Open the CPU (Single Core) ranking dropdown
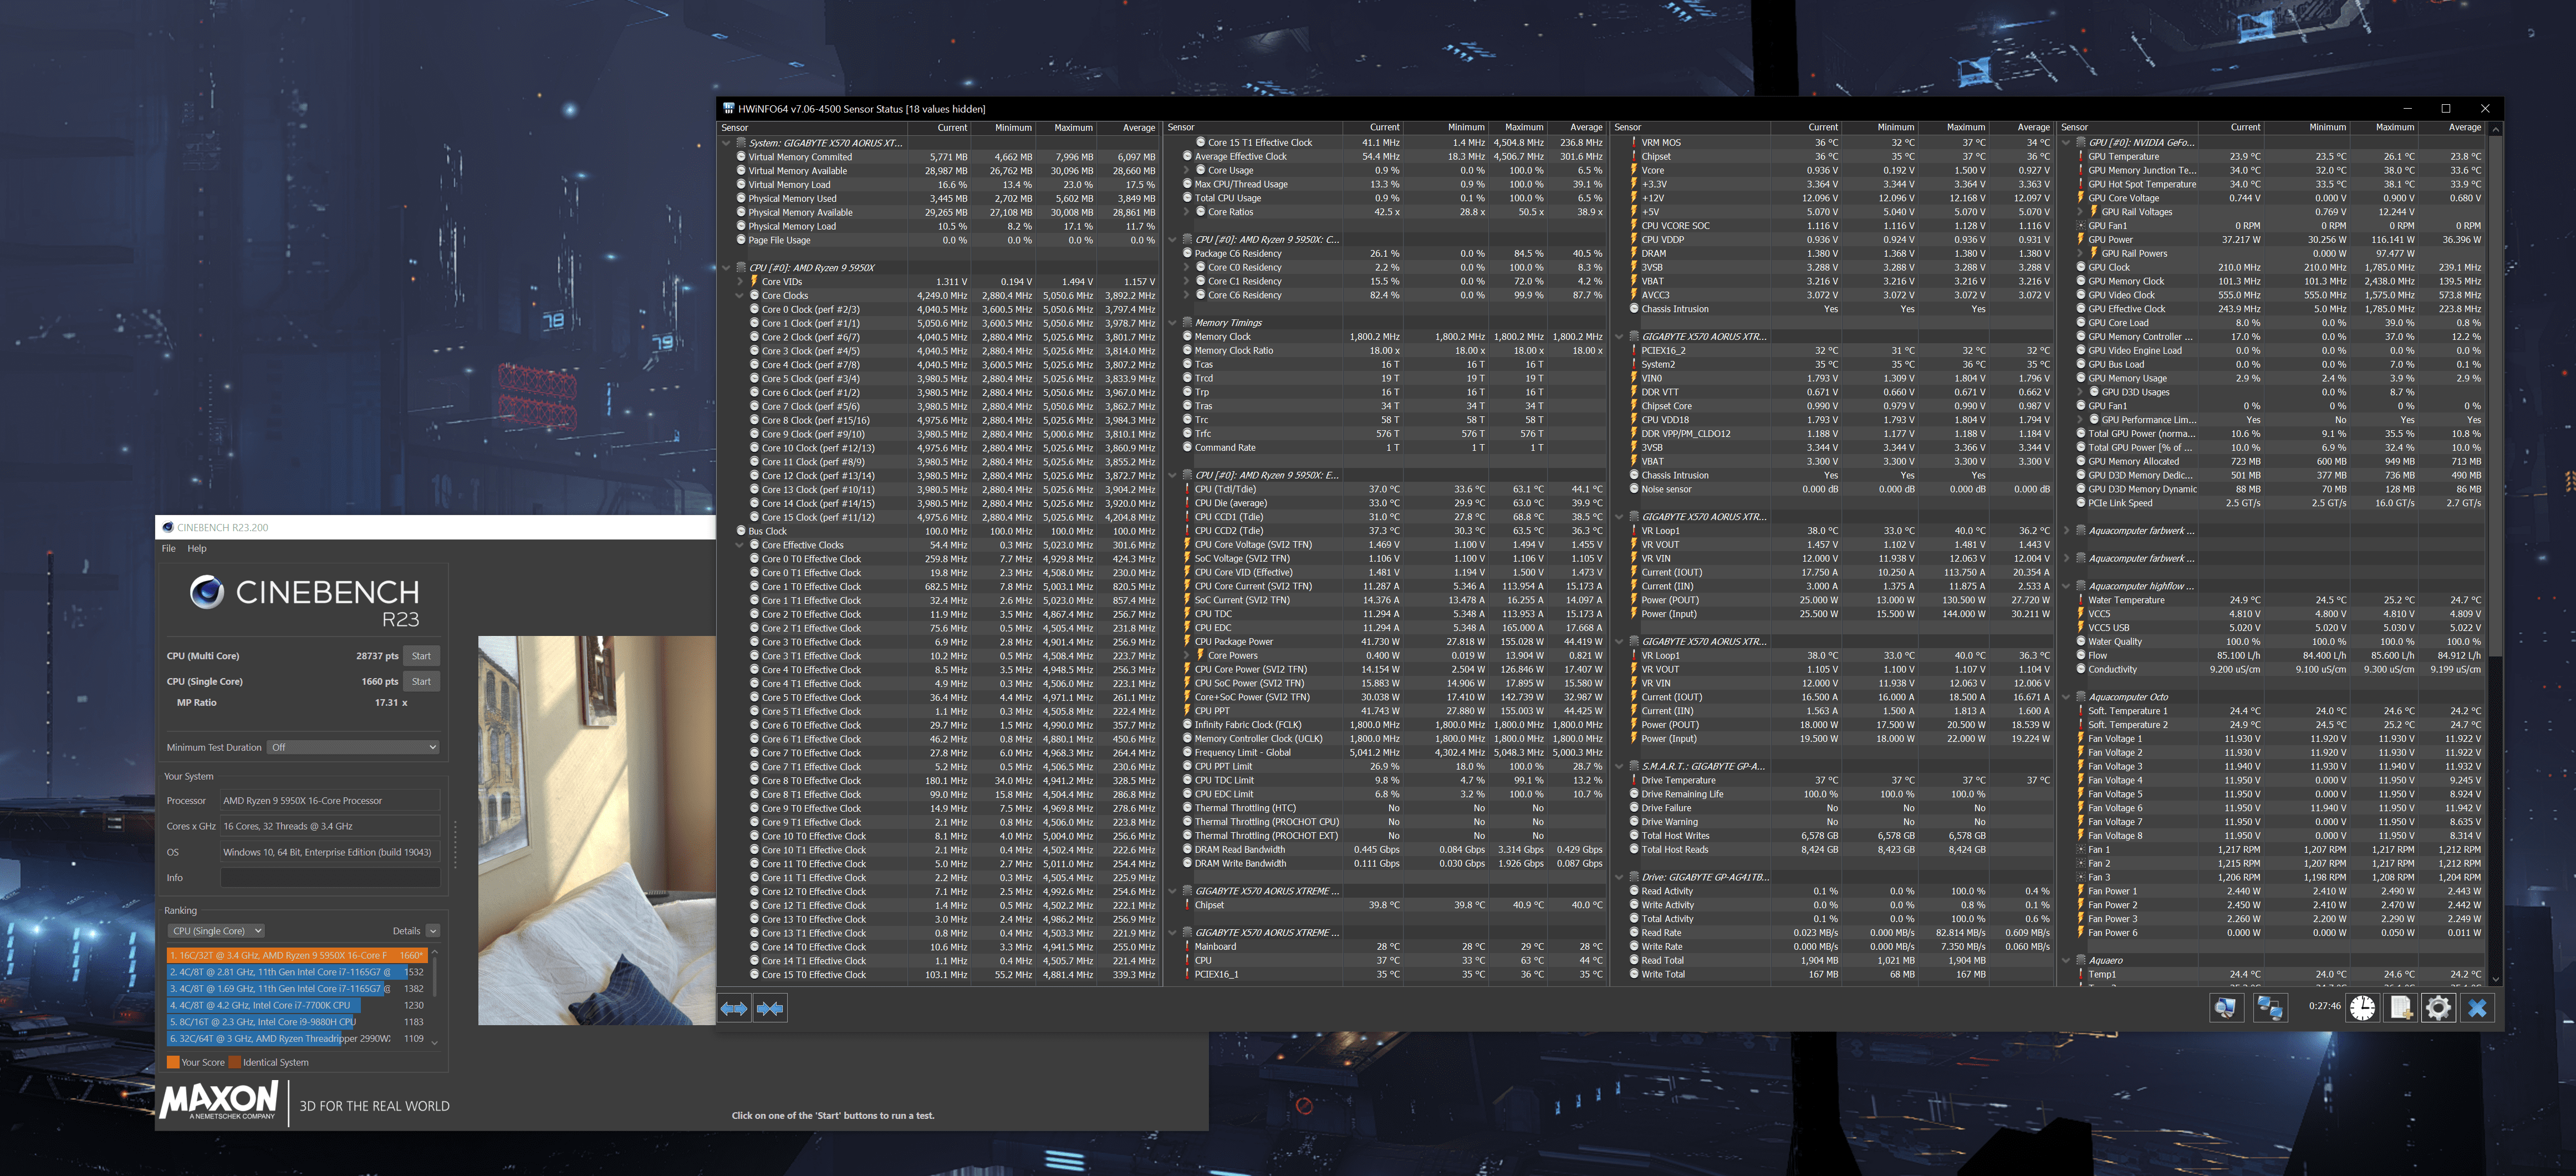2576x1176 pixels. (216, 931)
